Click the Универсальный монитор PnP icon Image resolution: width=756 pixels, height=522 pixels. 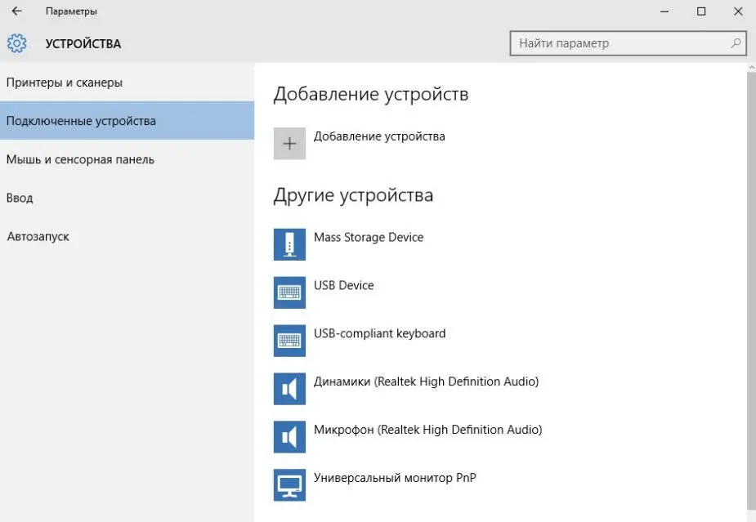(x=289, y=485)
